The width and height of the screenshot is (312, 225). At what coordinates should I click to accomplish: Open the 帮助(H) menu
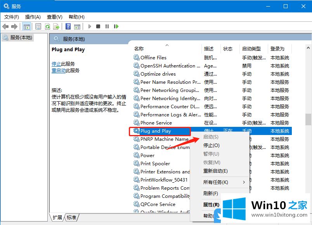76,17
